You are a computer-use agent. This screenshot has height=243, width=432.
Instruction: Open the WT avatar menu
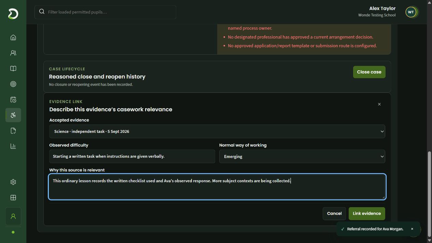pos(411,12)
